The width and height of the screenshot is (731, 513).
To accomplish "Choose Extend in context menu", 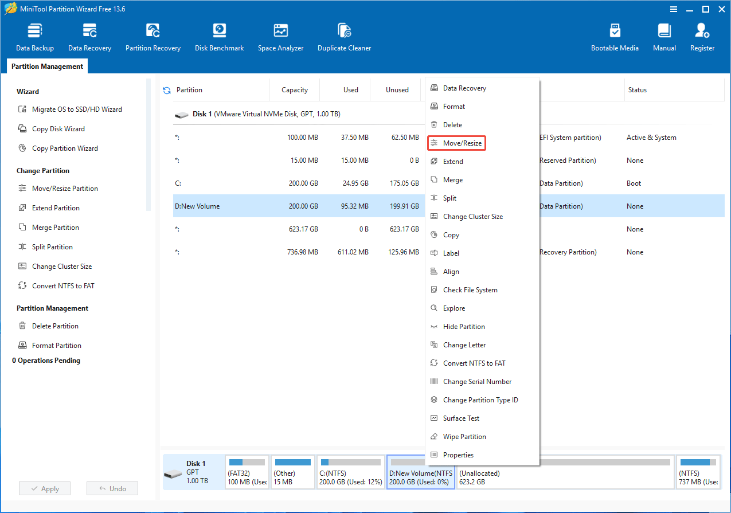I will click(482, 162).
